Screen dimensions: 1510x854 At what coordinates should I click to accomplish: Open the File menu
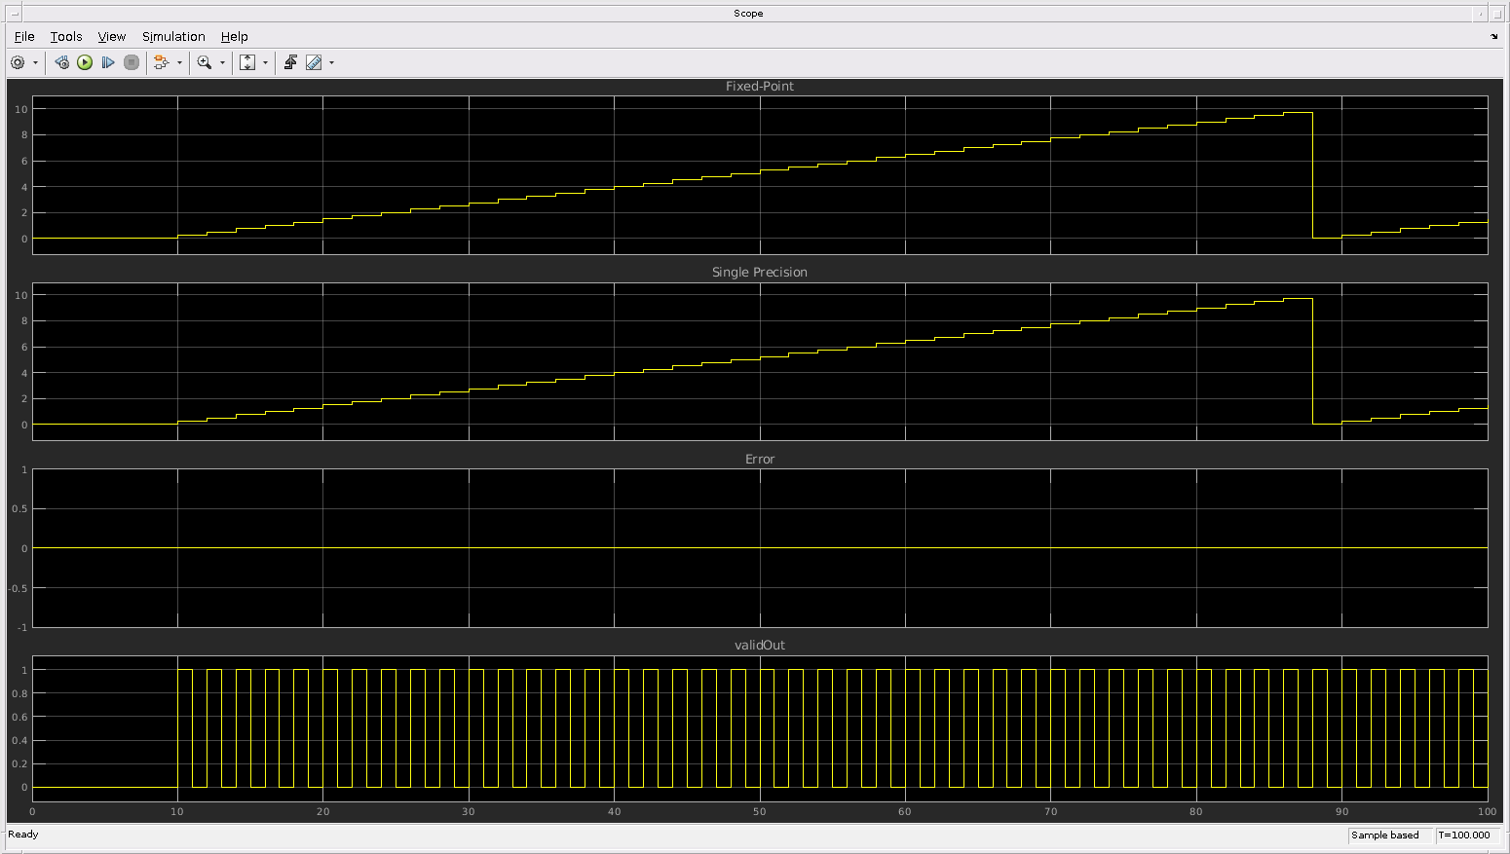click(x=24, y=36)
